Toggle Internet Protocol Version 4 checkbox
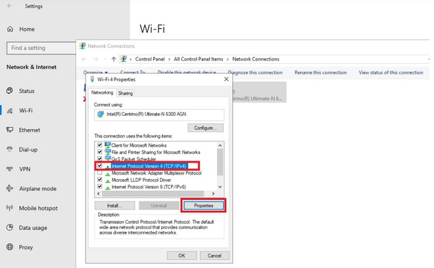The width and height of the screenshot is (434, 268). pos(100,166)
